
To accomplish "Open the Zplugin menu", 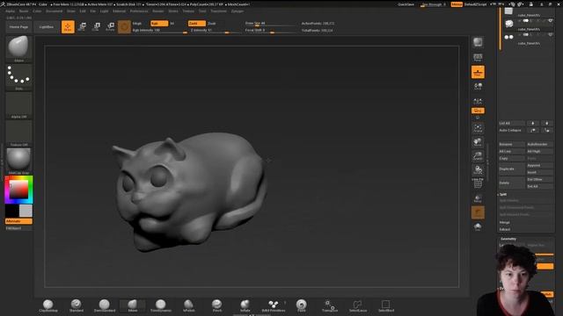I will coord(237,11).
